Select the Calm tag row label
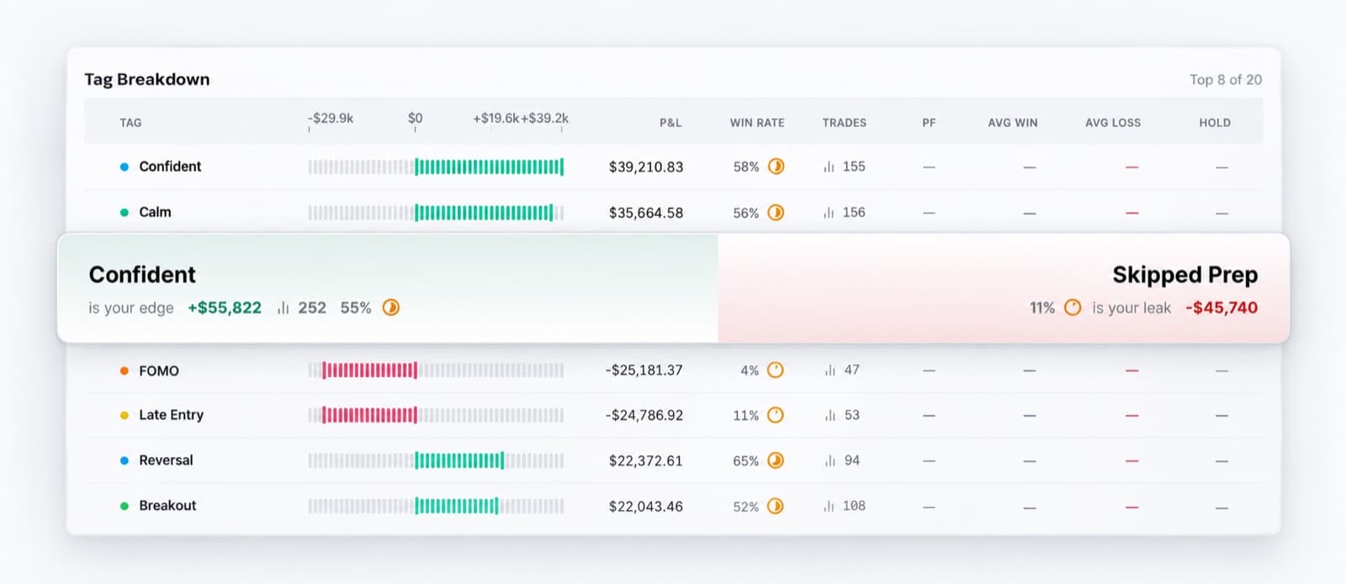Image resolution: width=1346 pixels, height=584 pixels. click(x=155, y=212)
